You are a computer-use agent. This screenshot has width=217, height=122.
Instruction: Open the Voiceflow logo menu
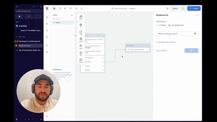[47, 8]
